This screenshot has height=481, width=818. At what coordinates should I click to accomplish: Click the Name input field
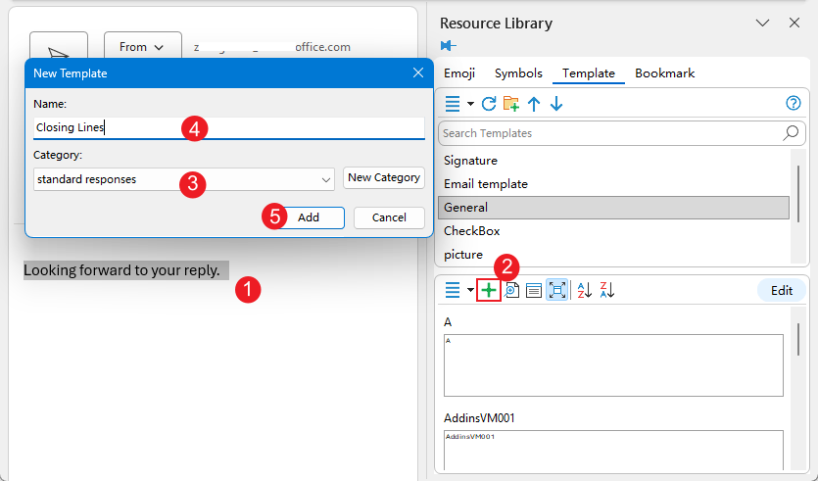pos(229,127)
